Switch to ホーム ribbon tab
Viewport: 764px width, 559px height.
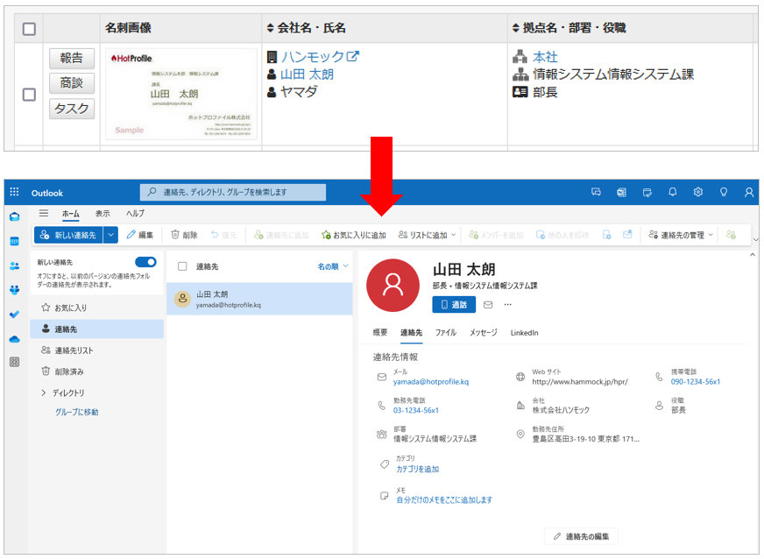71,214
